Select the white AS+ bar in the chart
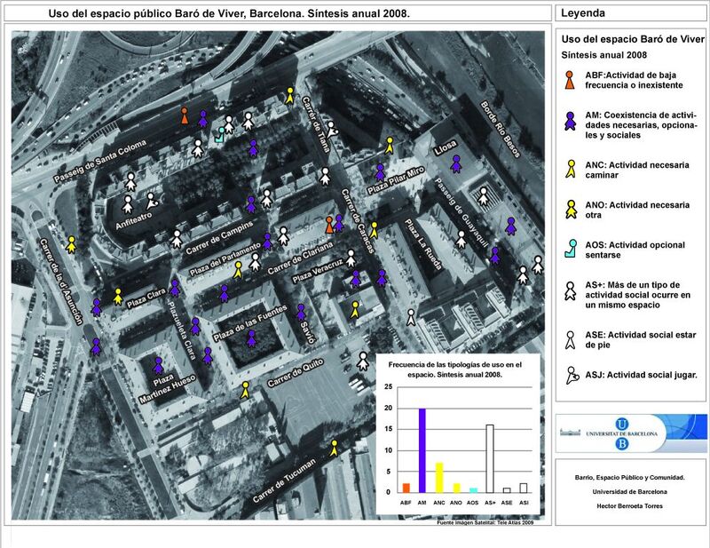The height and width of the screenshot is (548, 710). coord(489,458)
